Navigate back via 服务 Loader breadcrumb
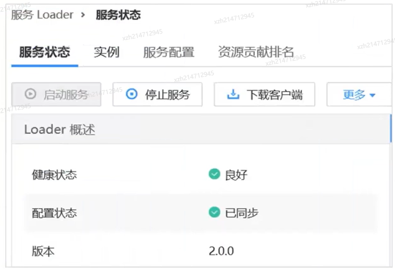 [x=42, y=15]
